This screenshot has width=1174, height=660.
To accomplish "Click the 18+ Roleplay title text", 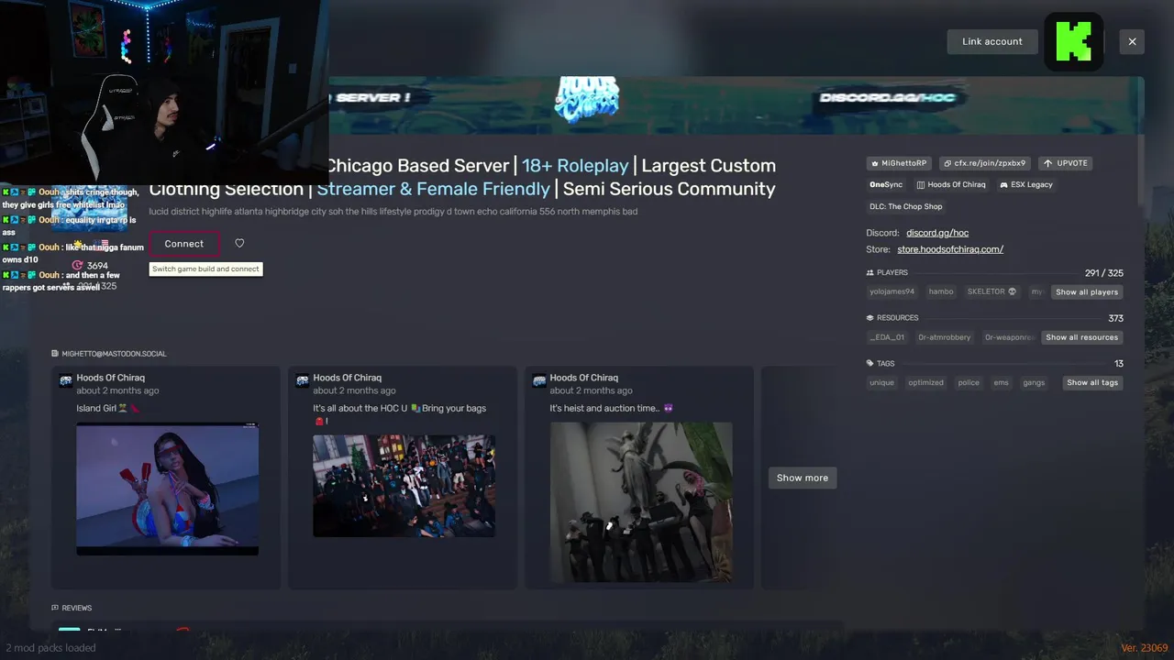I will (575, 166).
